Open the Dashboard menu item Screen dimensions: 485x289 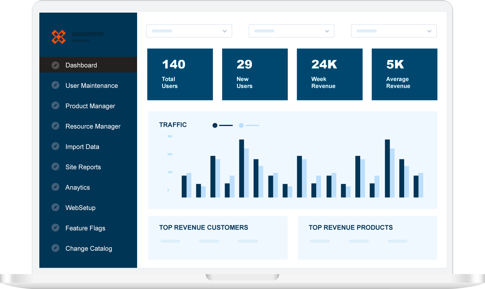point(88,65)
